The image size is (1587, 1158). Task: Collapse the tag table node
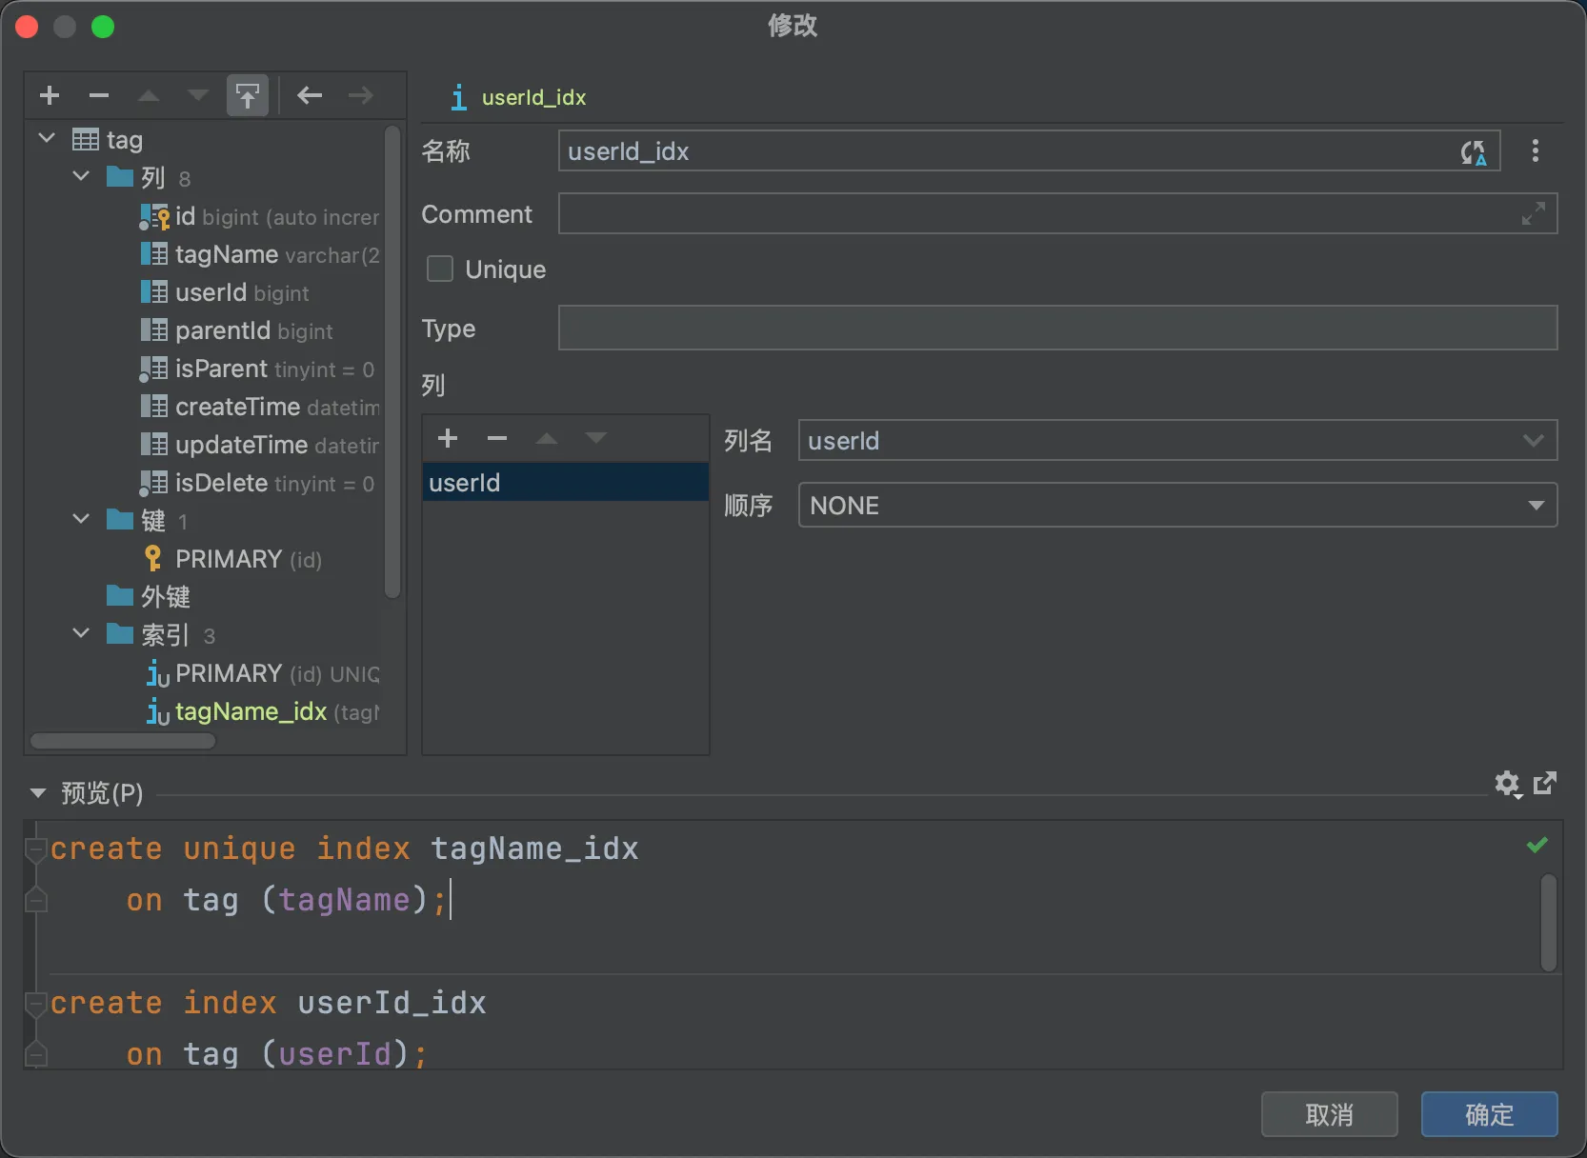coord(47,139)
